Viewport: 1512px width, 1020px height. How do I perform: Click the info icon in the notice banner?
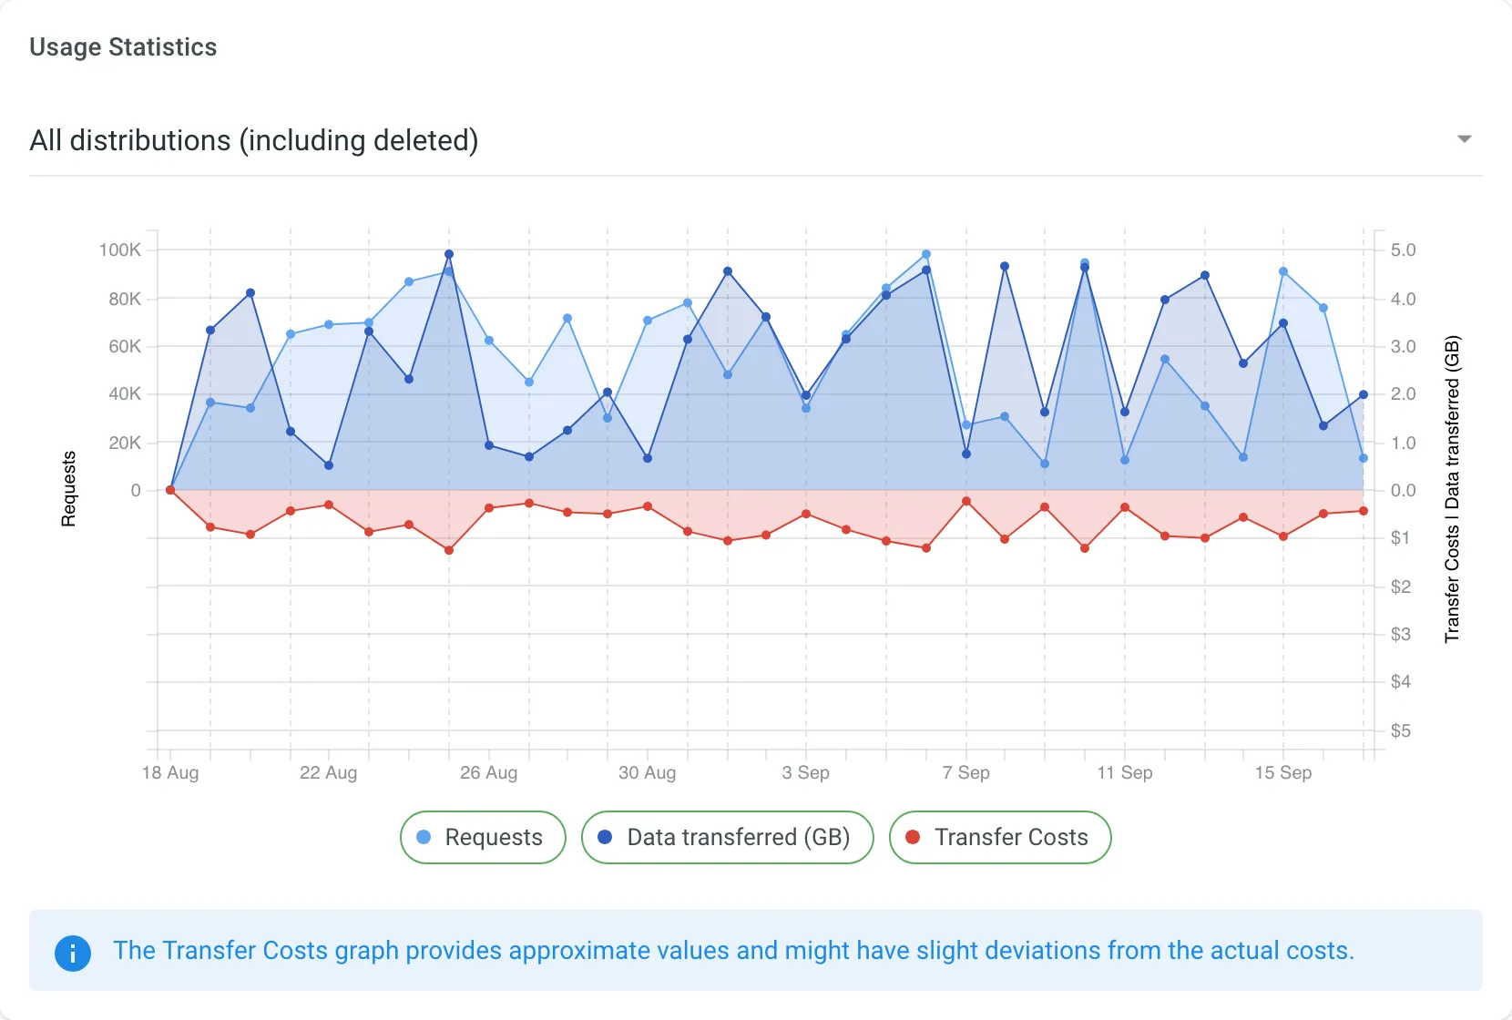(x=73, y=953)
